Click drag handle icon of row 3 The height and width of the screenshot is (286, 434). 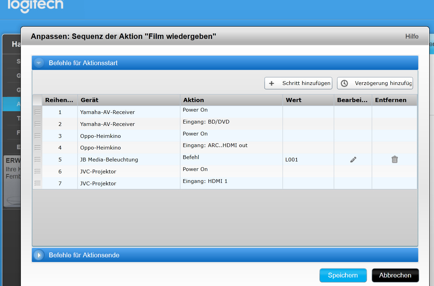[x=38, y=136]
